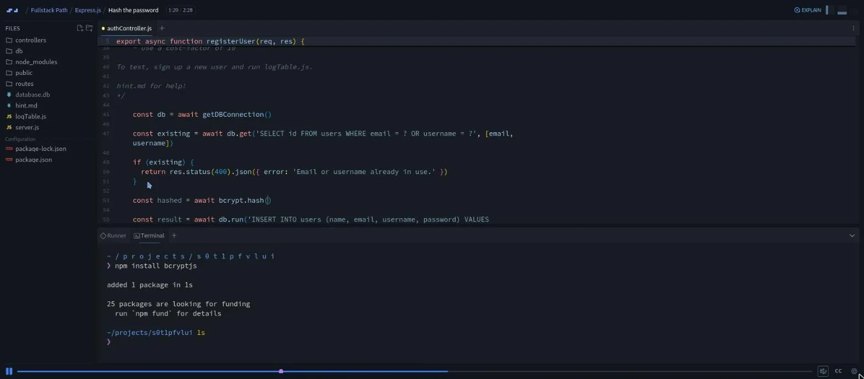The width and height of the screenshot is (864, 379).
Task: Click 'Email or username already in use.' string
Action: coord(364,172)
